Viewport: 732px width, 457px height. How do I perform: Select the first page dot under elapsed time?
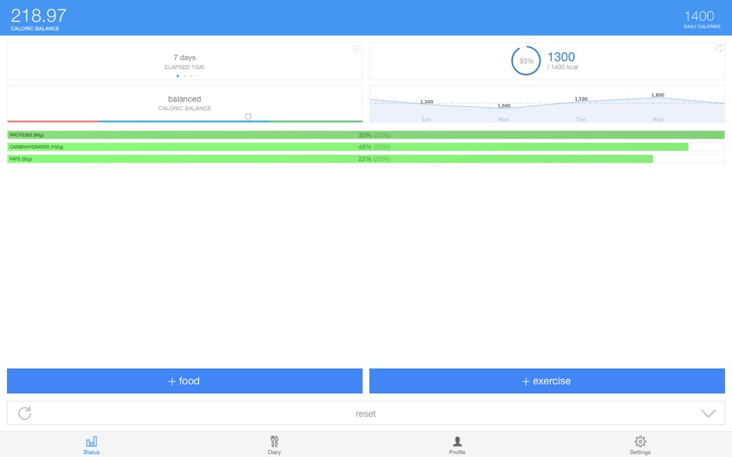pos(178,76)
